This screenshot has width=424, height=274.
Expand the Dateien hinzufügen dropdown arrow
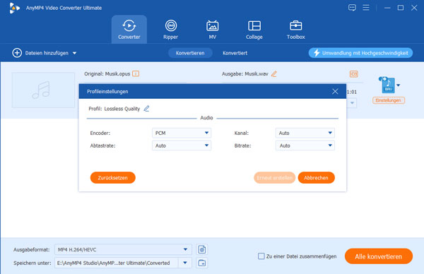(74, 53)
